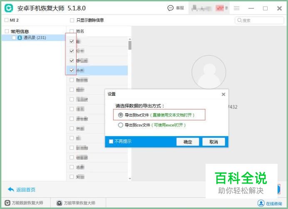The height and width of the screenshot is (209, 288).
Task: Click the 万能苹果恢复大师 icon
Action: [59, 203]
